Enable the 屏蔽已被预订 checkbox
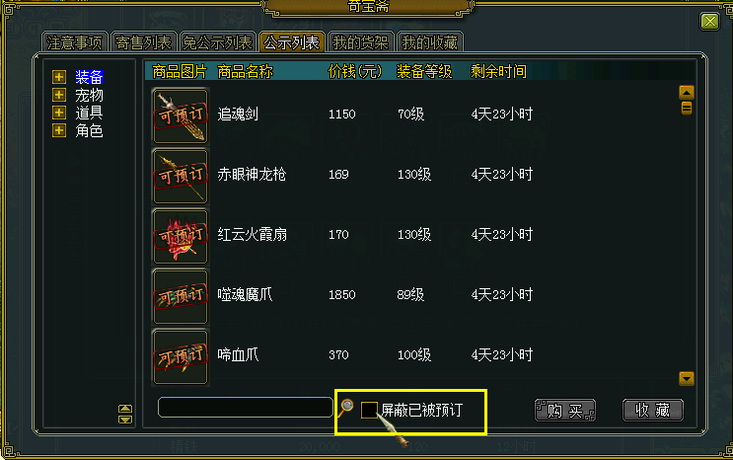 point(369,410)
